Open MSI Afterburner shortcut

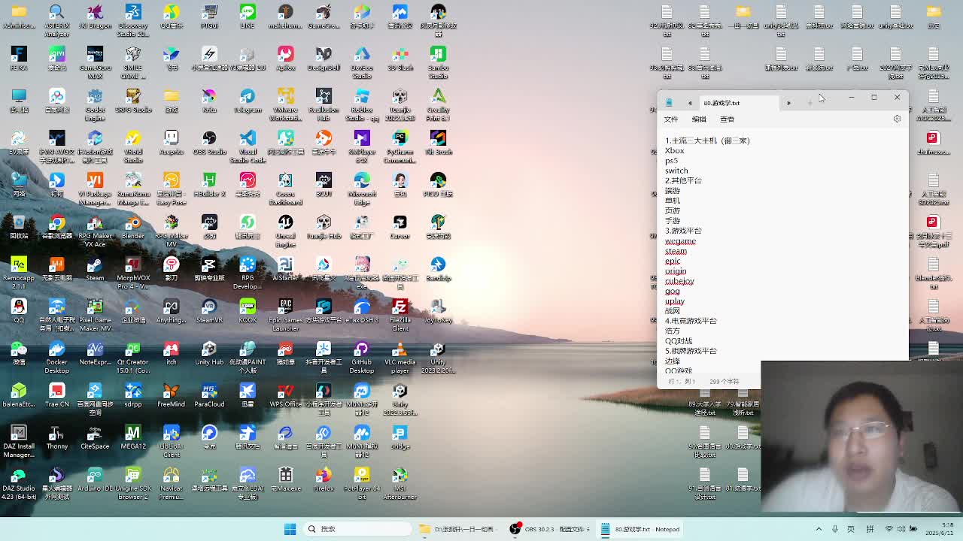(x=400, y=483)
